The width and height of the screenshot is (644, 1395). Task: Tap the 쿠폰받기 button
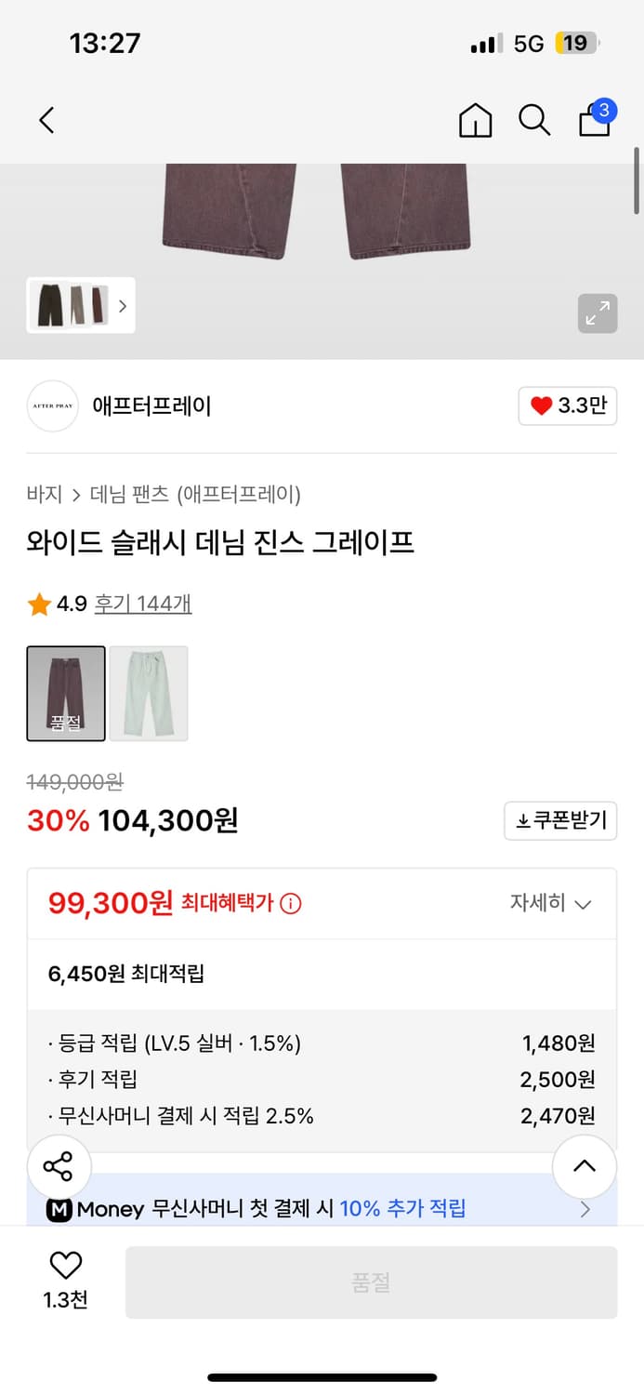click(560, 820)
